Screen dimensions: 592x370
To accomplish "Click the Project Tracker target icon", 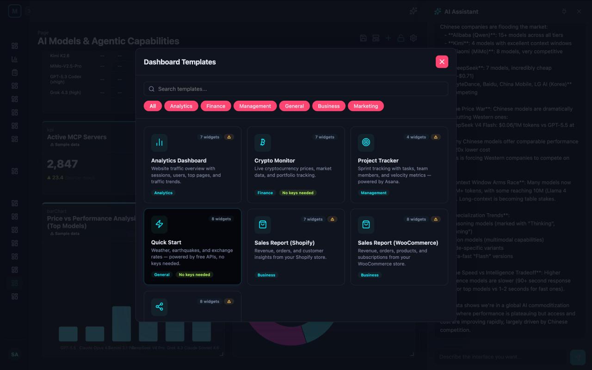I will (x=366, y=142).
